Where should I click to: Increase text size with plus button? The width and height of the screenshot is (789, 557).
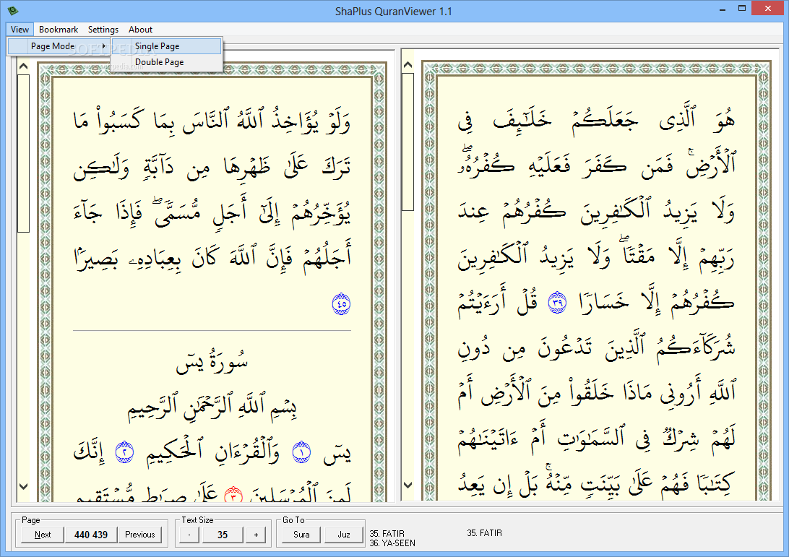(x=256, y=535)
